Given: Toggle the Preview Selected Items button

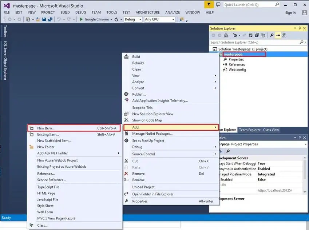Looking at the screenshot, I should [278, 35].
